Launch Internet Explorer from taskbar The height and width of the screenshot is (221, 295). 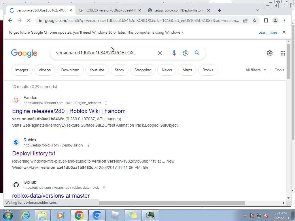26,215
